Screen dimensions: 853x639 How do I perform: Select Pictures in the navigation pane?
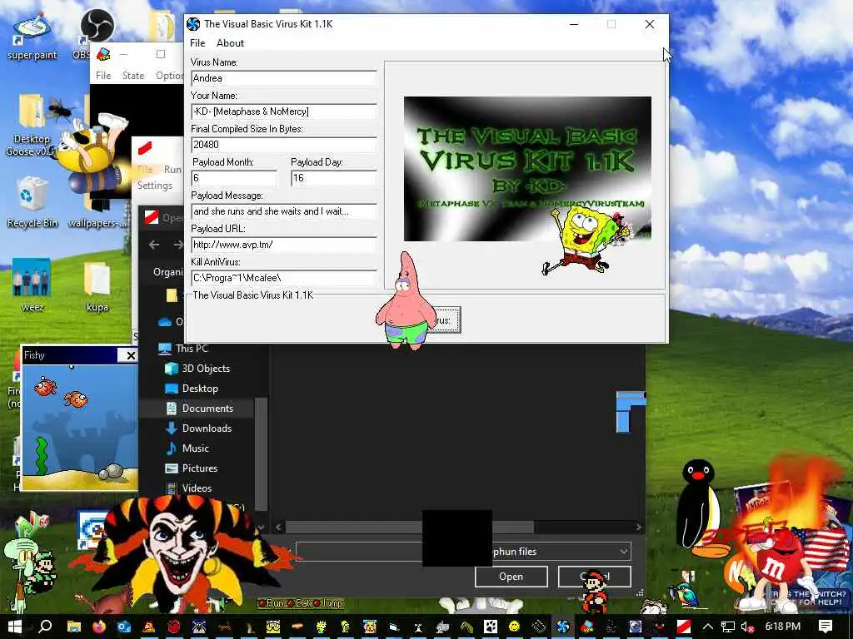199,468
